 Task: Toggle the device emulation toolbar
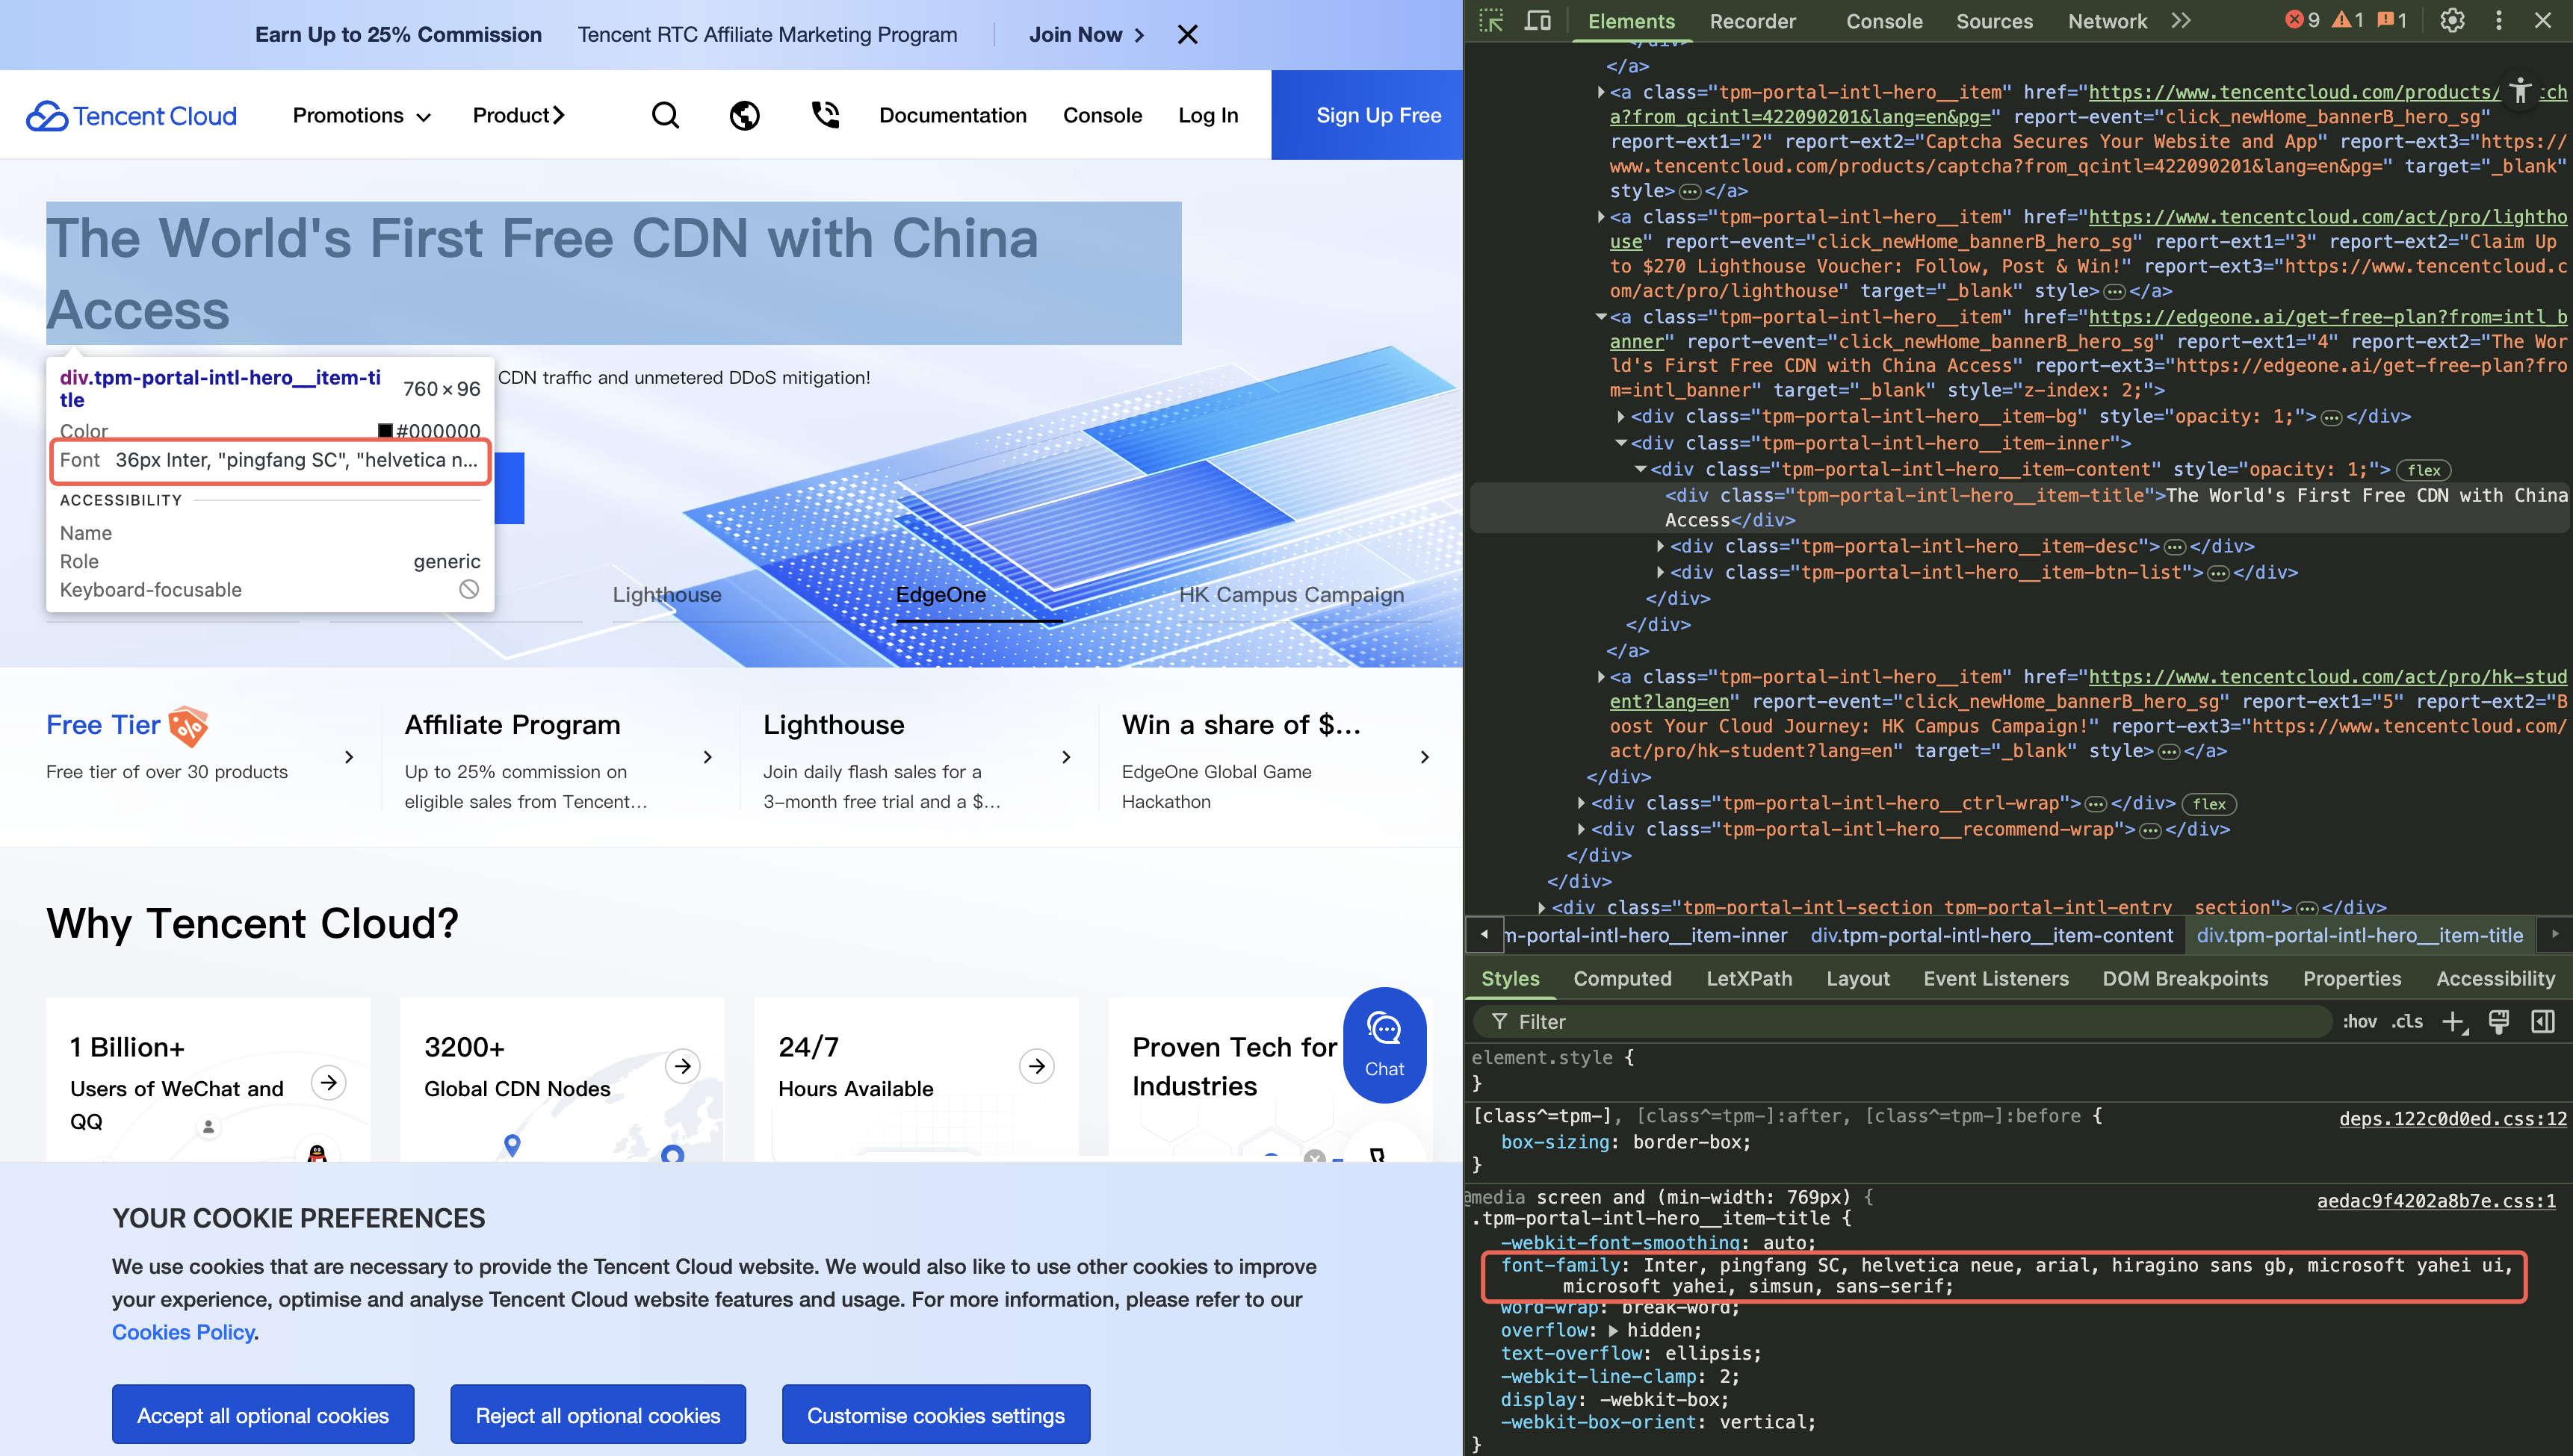(1538, 20)
